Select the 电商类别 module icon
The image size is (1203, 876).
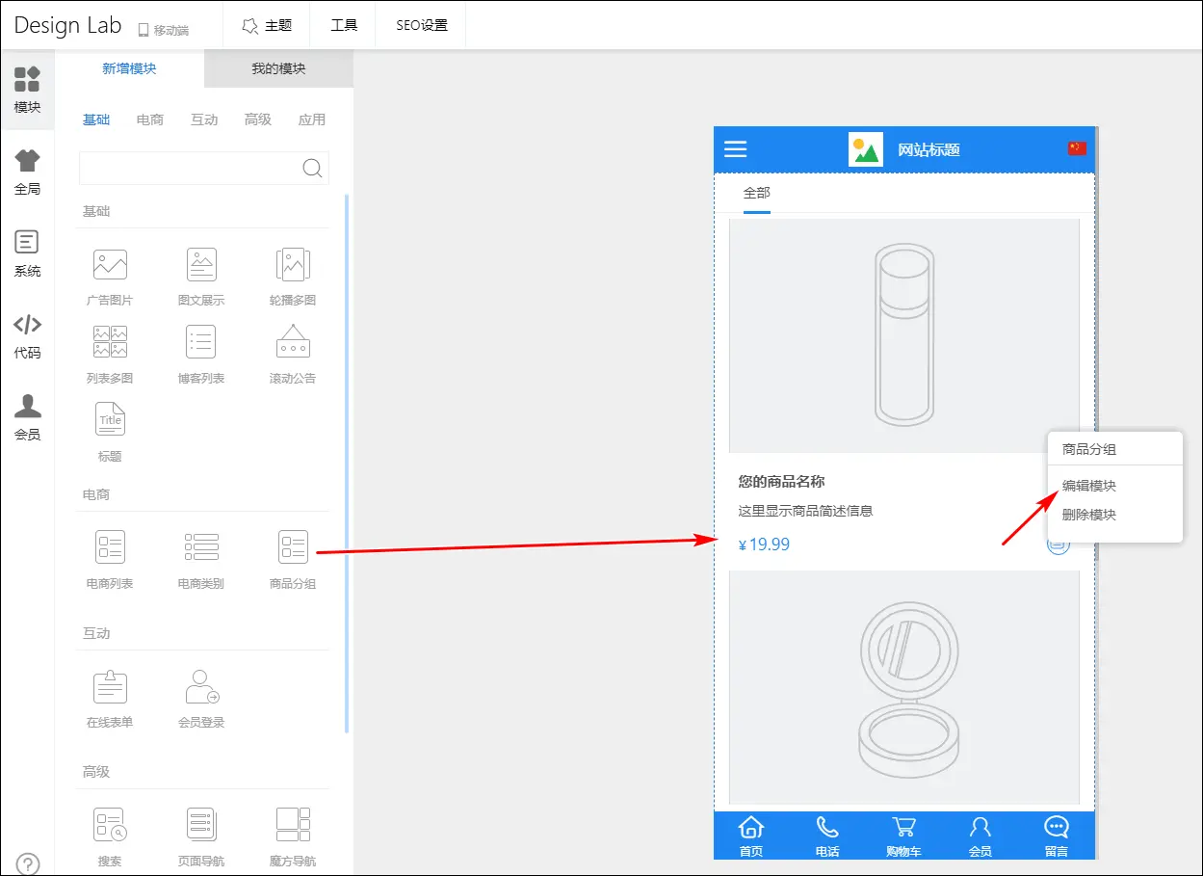(201, 548)
